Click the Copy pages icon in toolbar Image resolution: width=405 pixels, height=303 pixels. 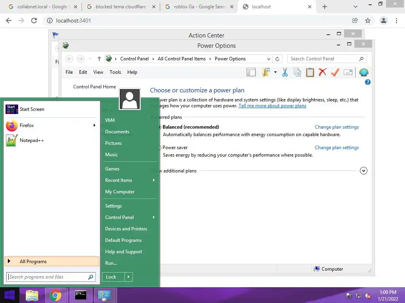297,73
